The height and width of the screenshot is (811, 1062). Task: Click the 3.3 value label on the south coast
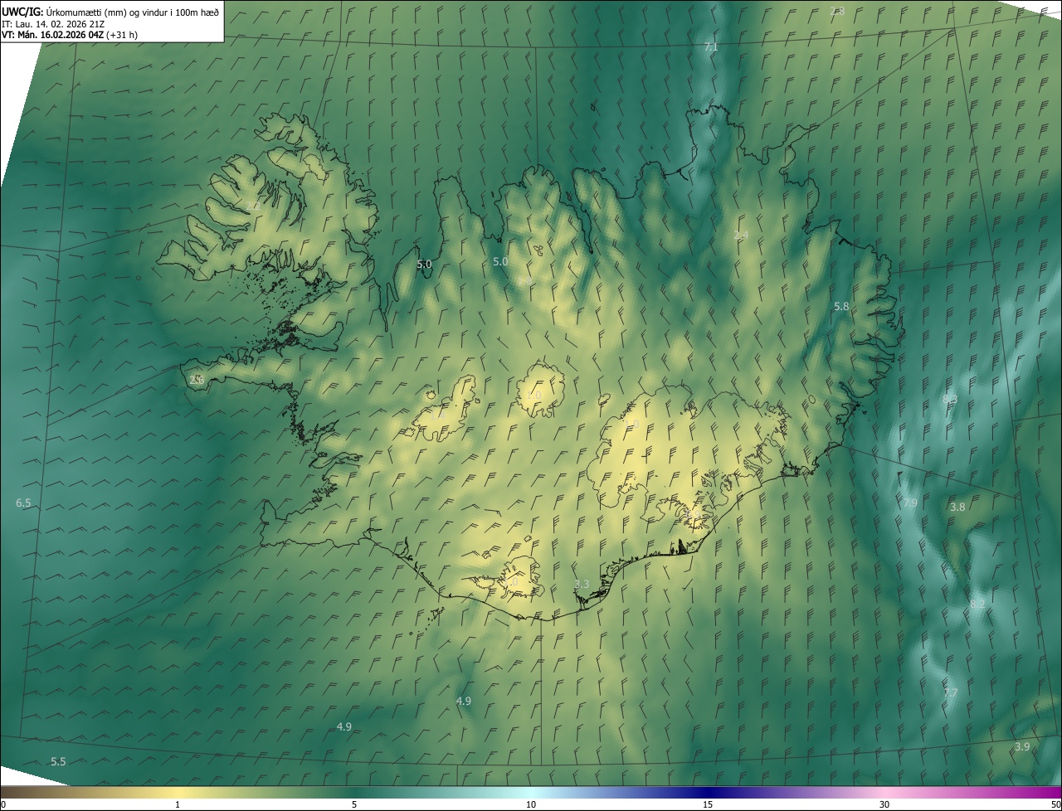(582, 585)
